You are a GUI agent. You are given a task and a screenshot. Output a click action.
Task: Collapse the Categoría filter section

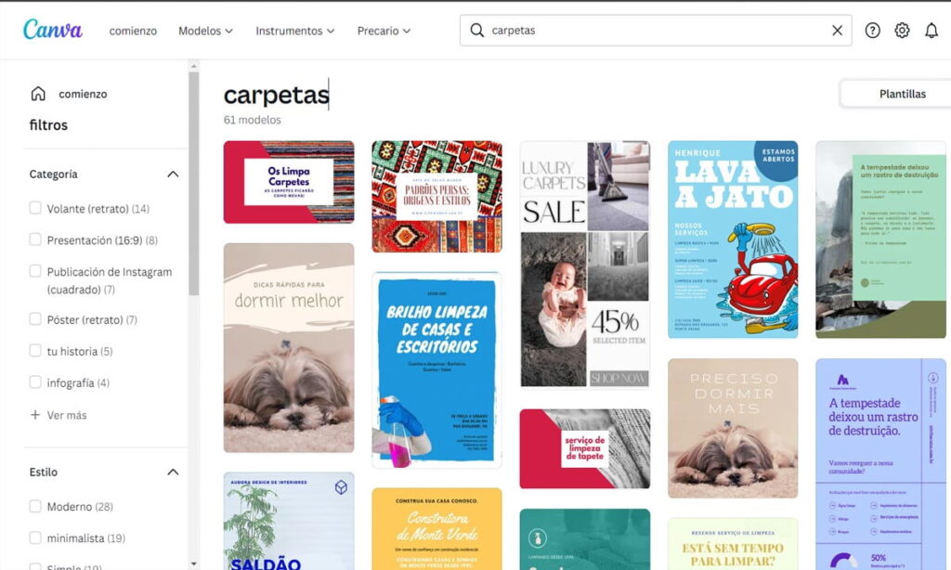click(173, 174)
